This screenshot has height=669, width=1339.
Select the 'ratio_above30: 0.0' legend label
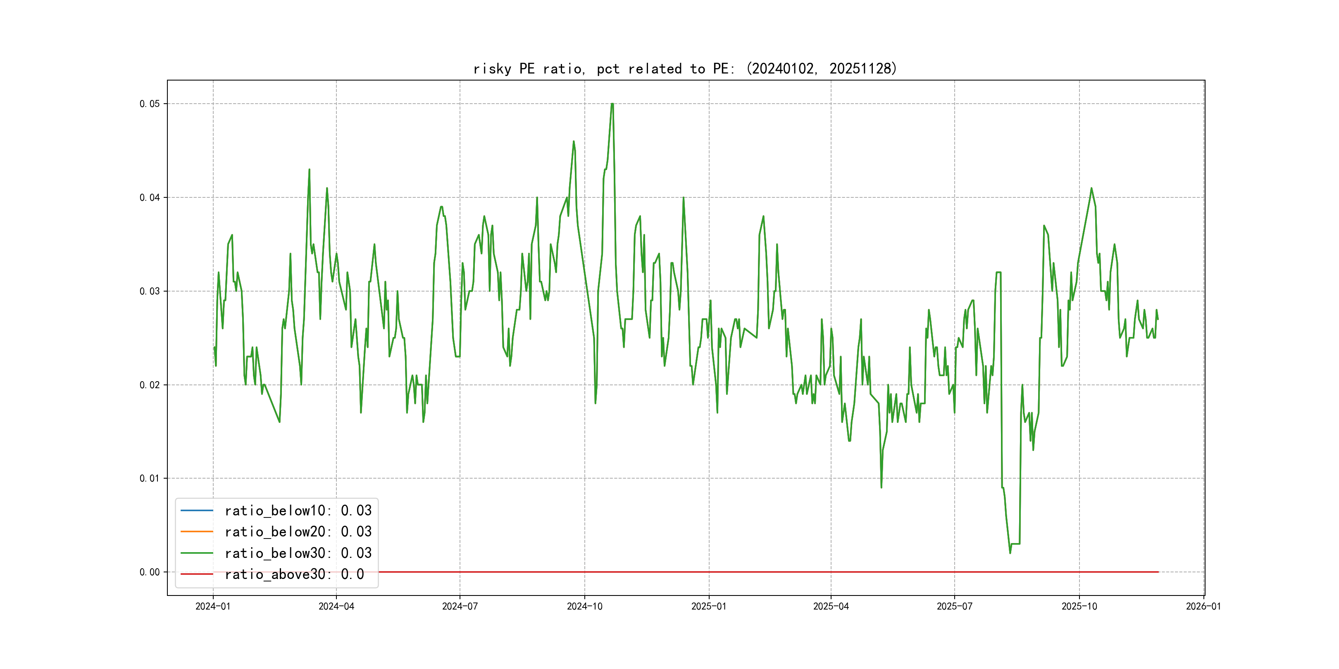click(294, 574)
